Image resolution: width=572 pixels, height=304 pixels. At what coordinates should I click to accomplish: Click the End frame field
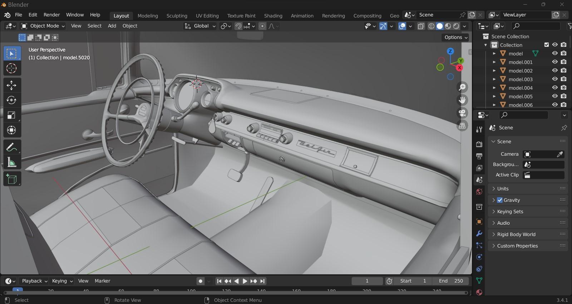tap(450, 281)
